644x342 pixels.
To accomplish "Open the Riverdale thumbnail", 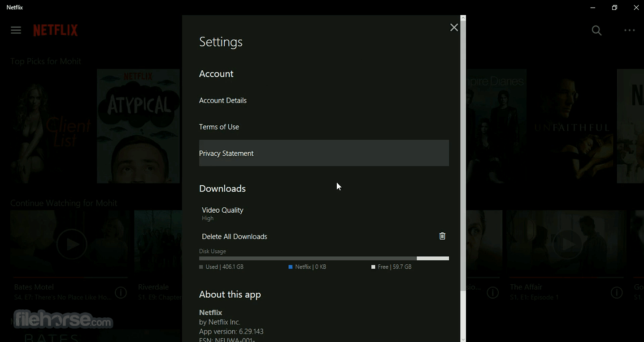I will [158, 242].
